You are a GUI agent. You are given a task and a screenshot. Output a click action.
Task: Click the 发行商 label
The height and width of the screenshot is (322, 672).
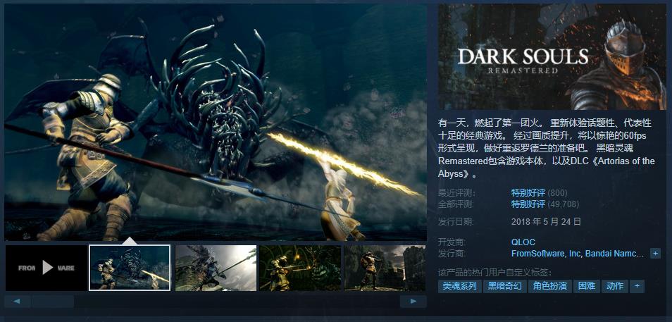452,254
